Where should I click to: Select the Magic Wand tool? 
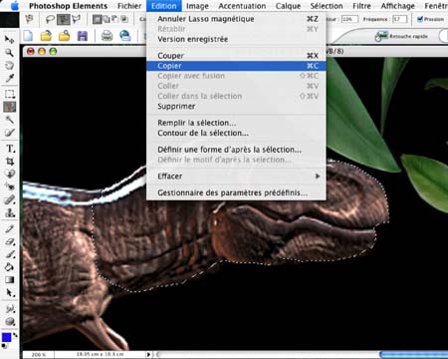[10, 120]
